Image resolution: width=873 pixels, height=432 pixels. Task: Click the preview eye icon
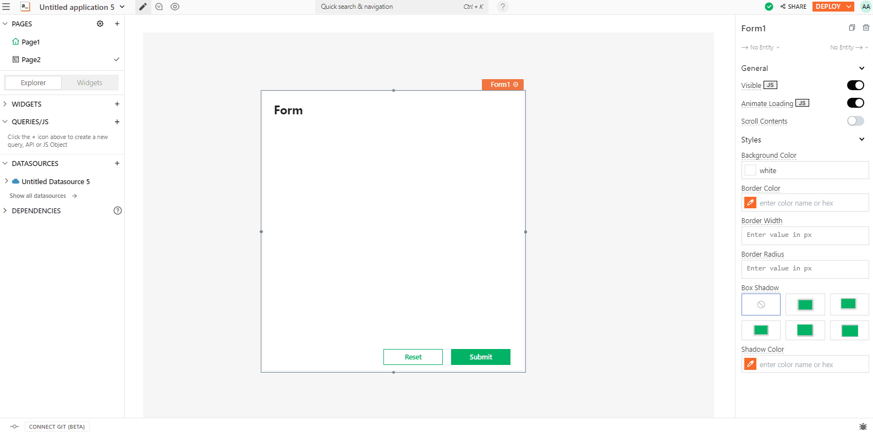coord(175,7)
